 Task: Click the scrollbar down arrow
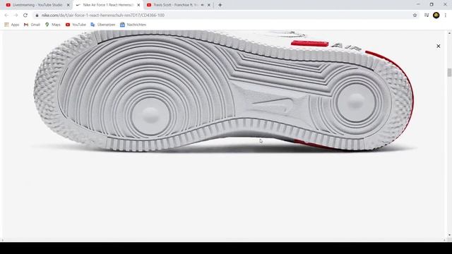pyautogui.click(x=449, y=235)
